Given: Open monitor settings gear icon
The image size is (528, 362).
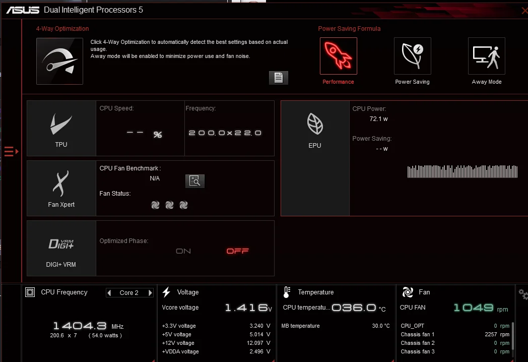Looking at the screenshot, I should (x=523, y=294).
